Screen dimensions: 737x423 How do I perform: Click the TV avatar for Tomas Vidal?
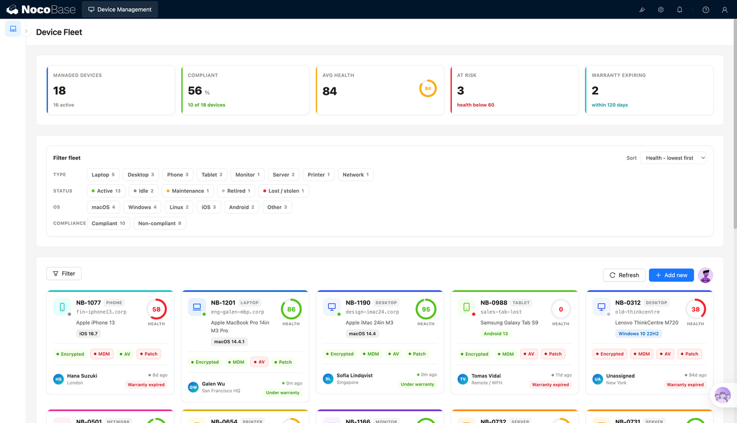pos(462,379)
